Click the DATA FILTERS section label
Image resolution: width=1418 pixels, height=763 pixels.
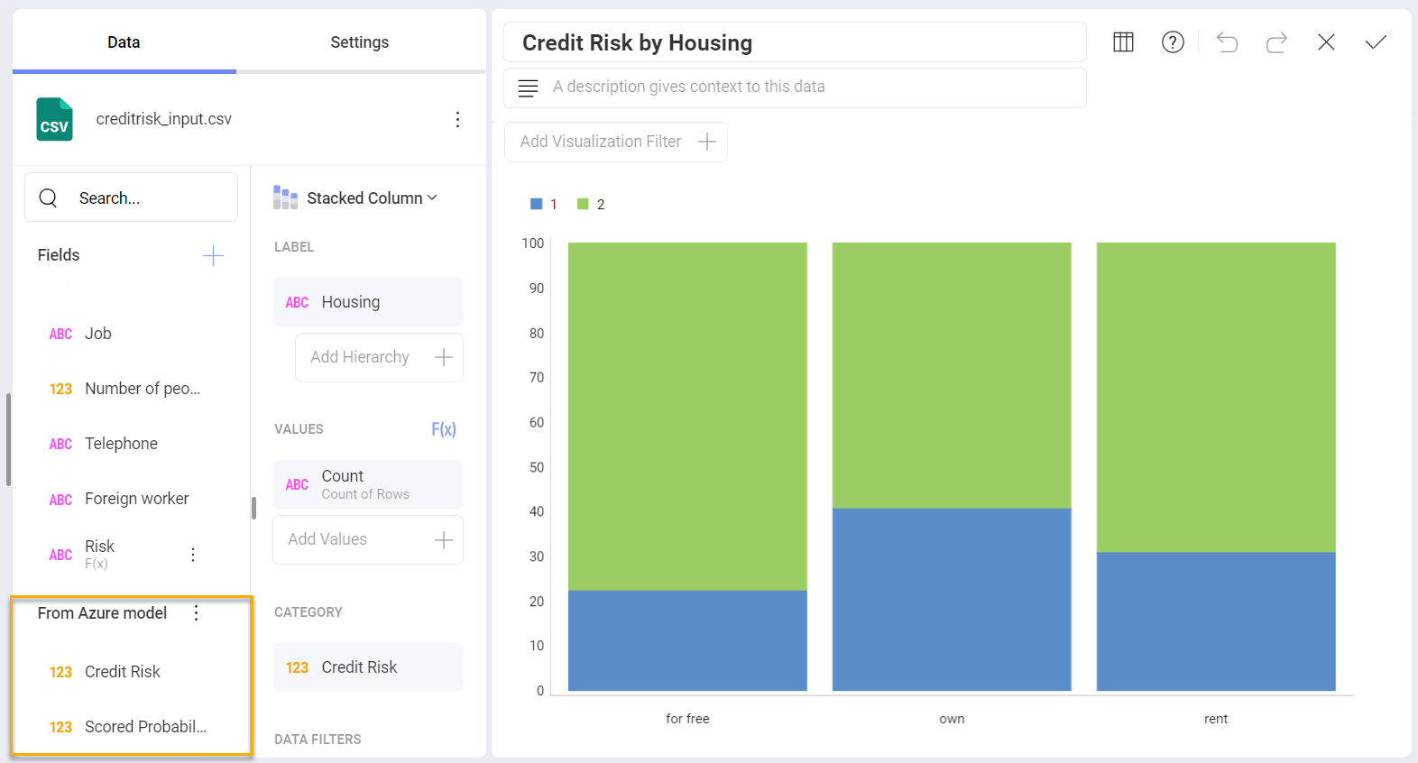(318, 740)
